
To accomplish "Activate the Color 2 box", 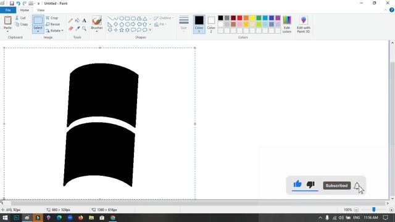I will click(211, 24).
